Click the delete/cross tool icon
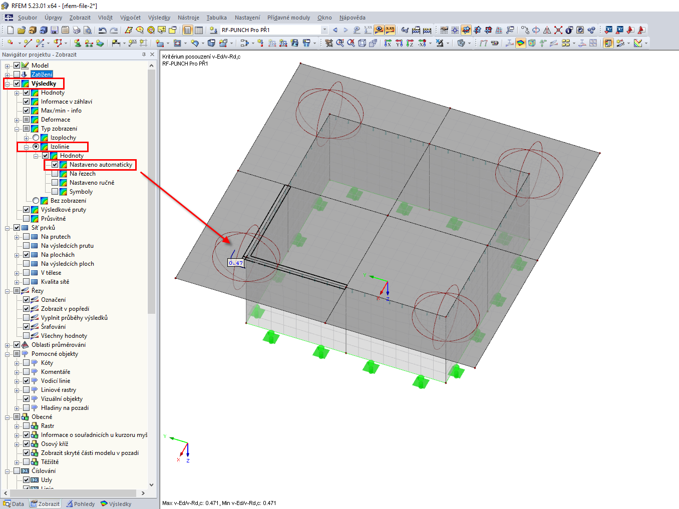Screen dimensions: 679x509 [x=558, y=30]
